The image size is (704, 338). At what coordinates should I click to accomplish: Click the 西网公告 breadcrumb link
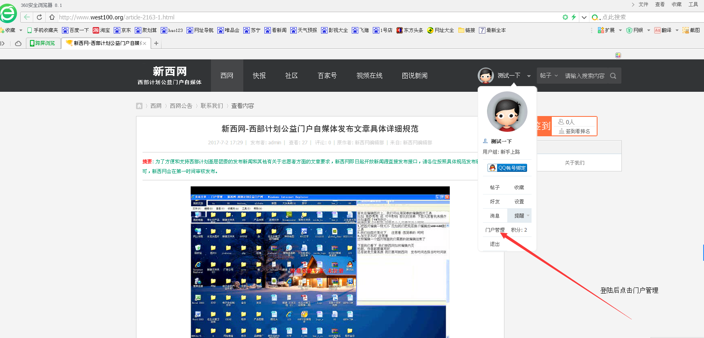pos(181,106)
